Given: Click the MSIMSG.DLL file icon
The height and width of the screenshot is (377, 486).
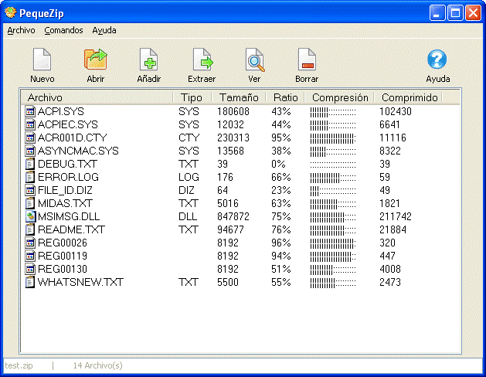Looking at the screenshot, I should pyautogui.click(x=30, y=216).
